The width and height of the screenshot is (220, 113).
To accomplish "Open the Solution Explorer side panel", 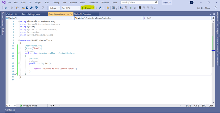I will pyautogui.click(x=217, y=44).
